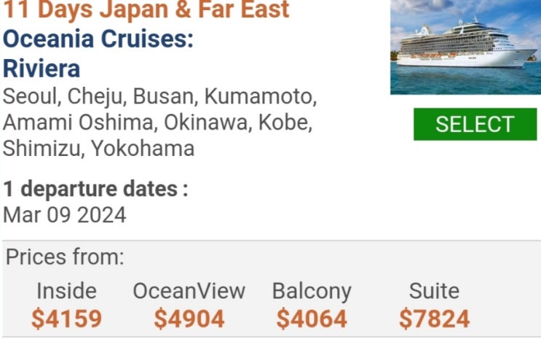The height and width of the screenshot is (339, 541).
Task: Choose the $4064 Balcony price
Action: coord(312,319)
